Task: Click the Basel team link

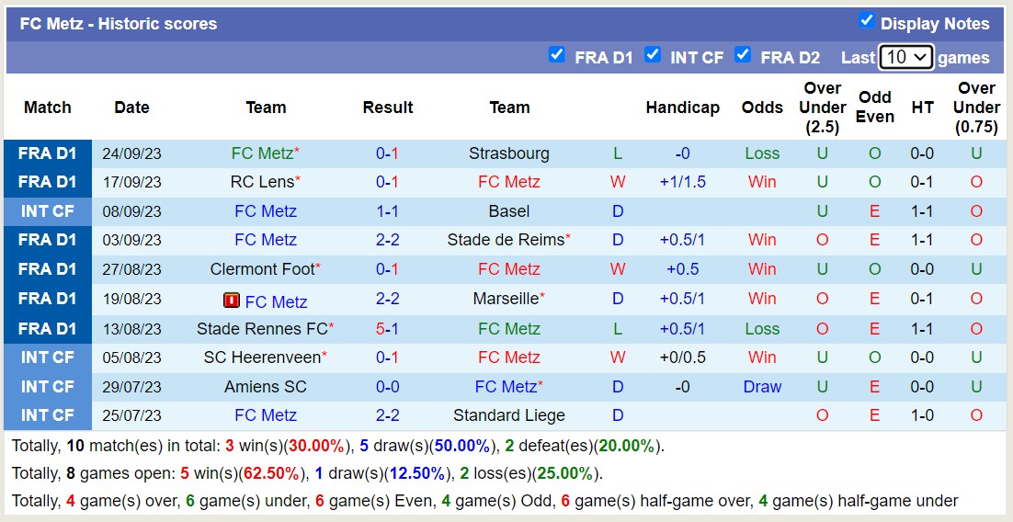Action: (508, 211)
